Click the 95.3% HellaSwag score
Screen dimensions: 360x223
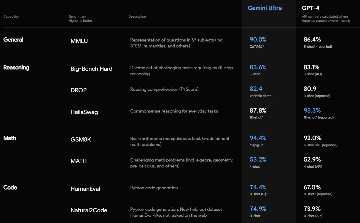tap(312, 110)
